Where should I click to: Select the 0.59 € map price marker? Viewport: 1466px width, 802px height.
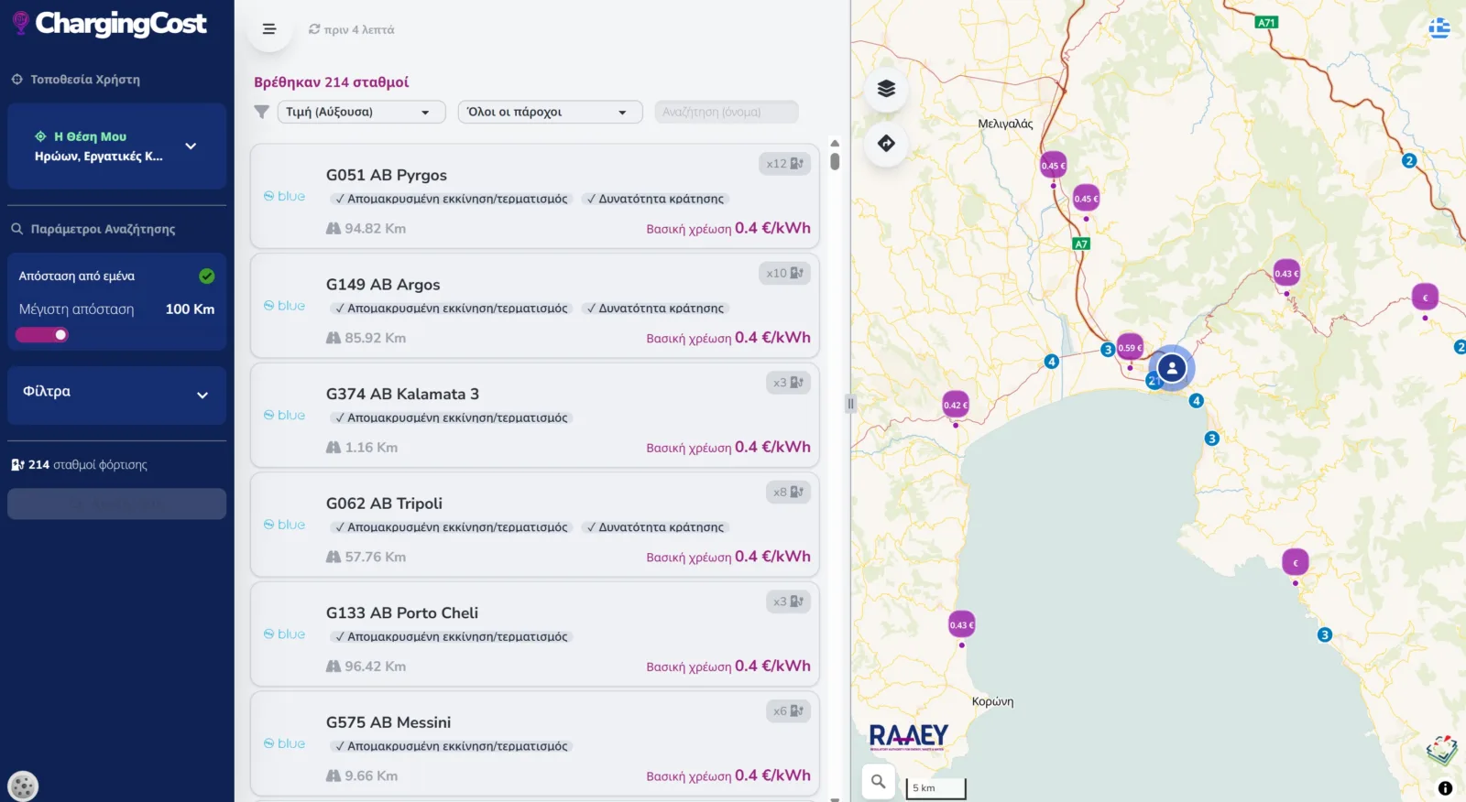point(1130,348)
